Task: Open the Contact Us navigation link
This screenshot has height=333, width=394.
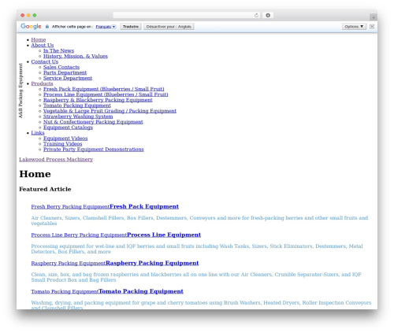Action: [x=45, y=61]
